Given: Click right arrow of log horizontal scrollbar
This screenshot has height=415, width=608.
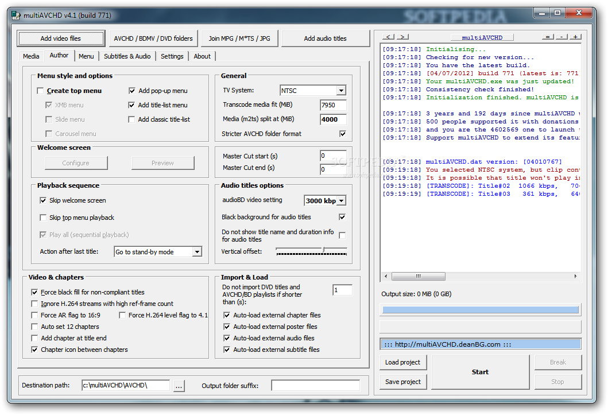Looking at the screenshot, I should [575, 276].
